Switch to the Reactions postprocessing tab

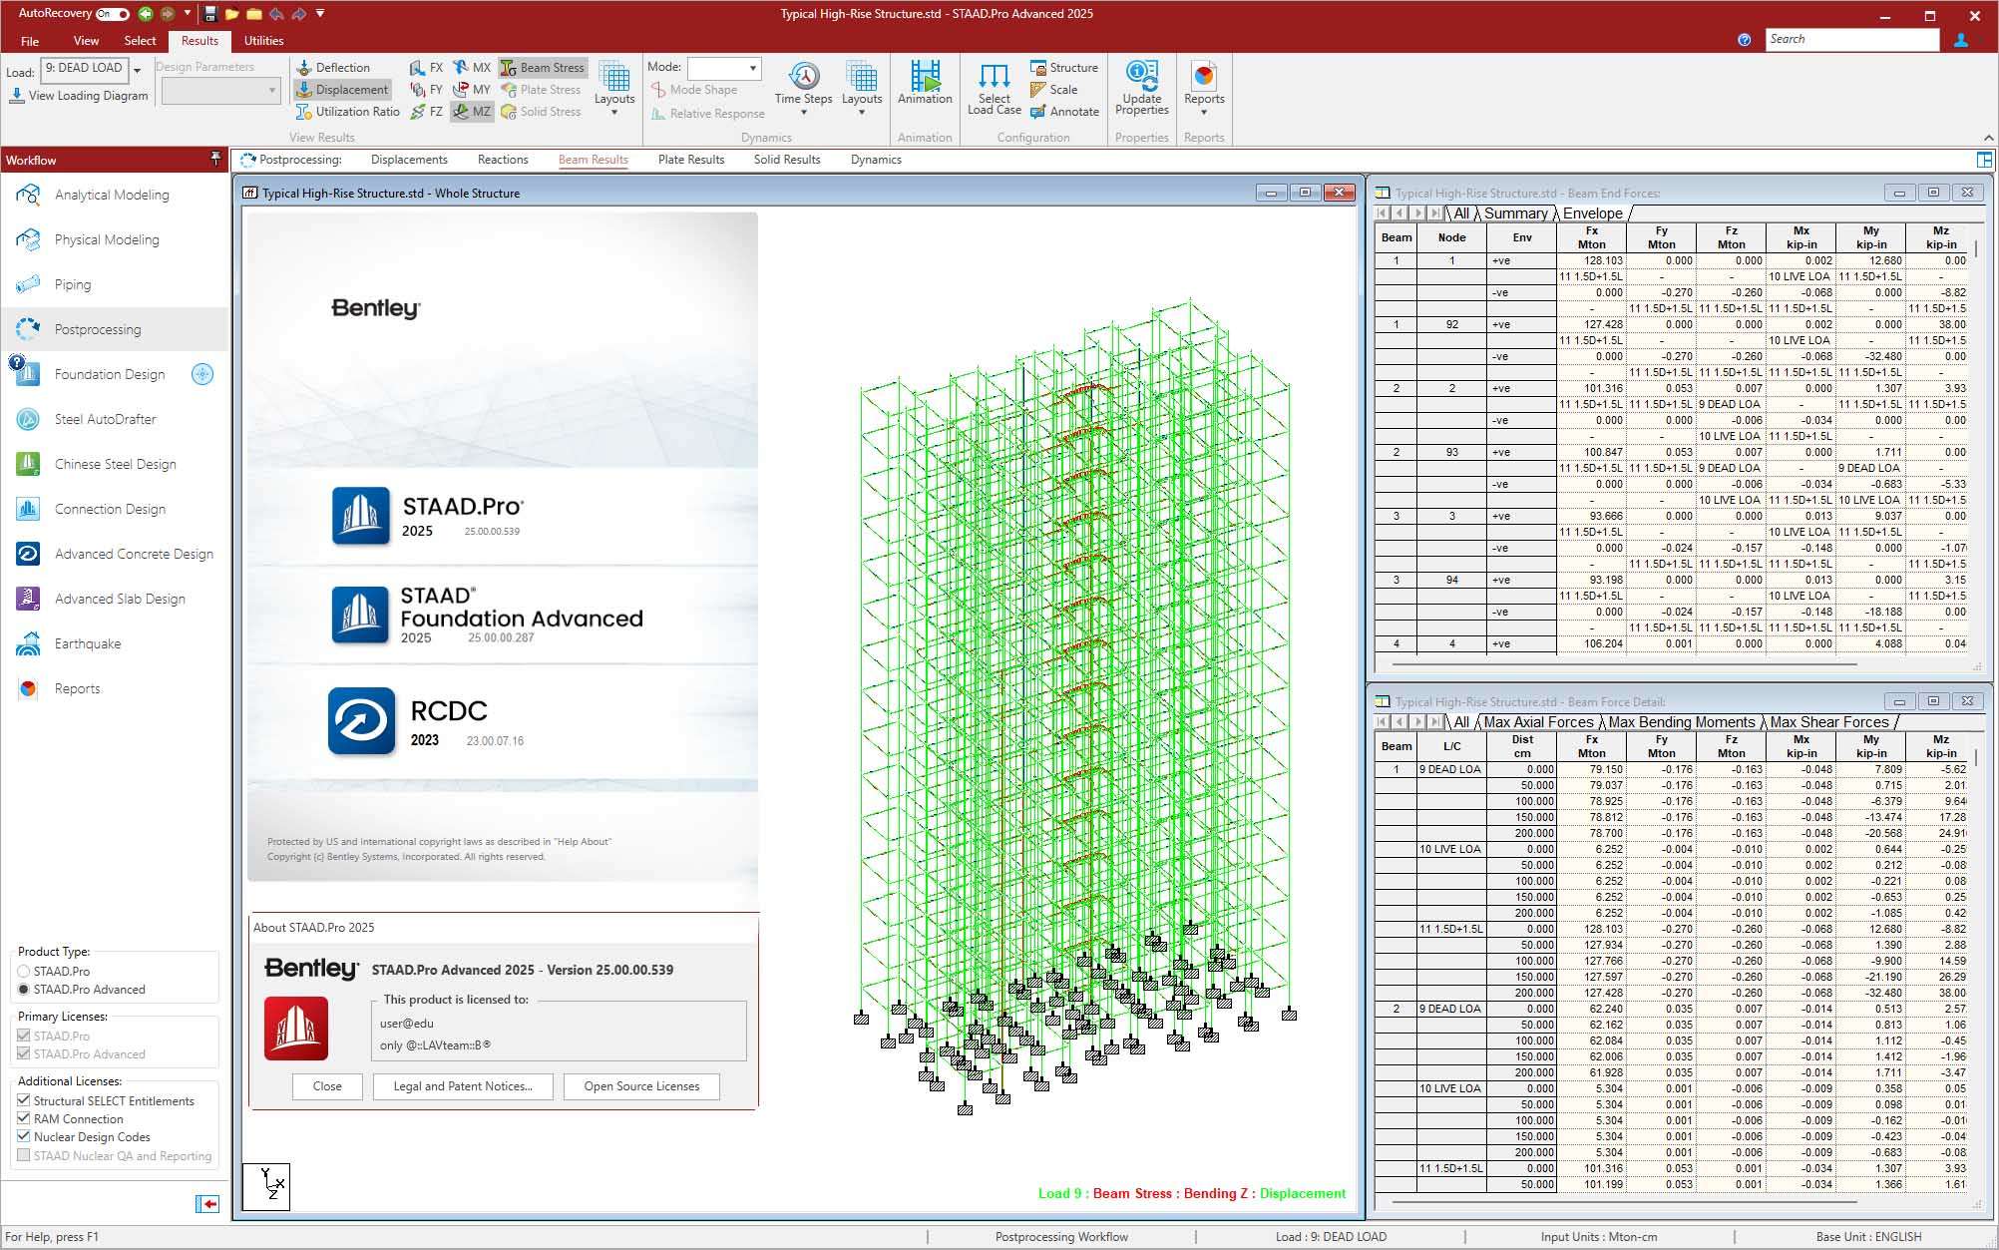502,160
